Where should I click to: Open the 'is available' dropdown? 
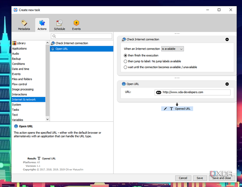tap(172, 49)
